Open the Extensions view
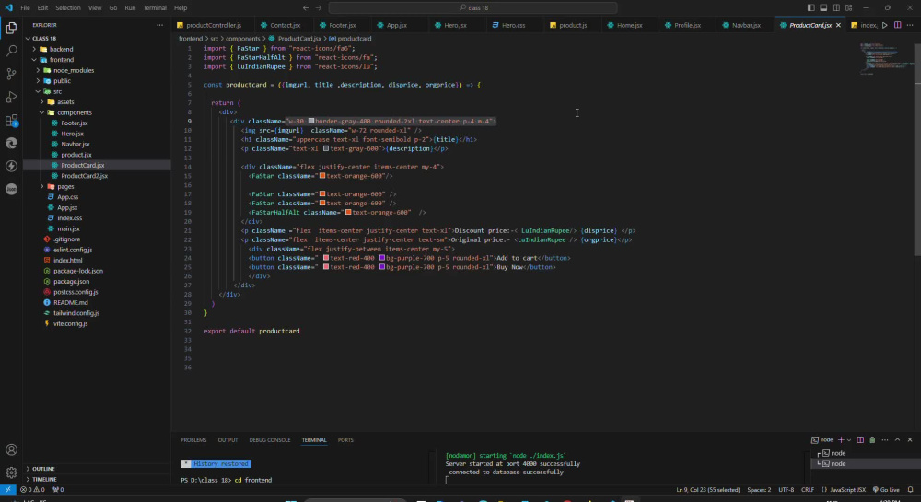This screenshot has height=502, width=921. coord(11,121)
